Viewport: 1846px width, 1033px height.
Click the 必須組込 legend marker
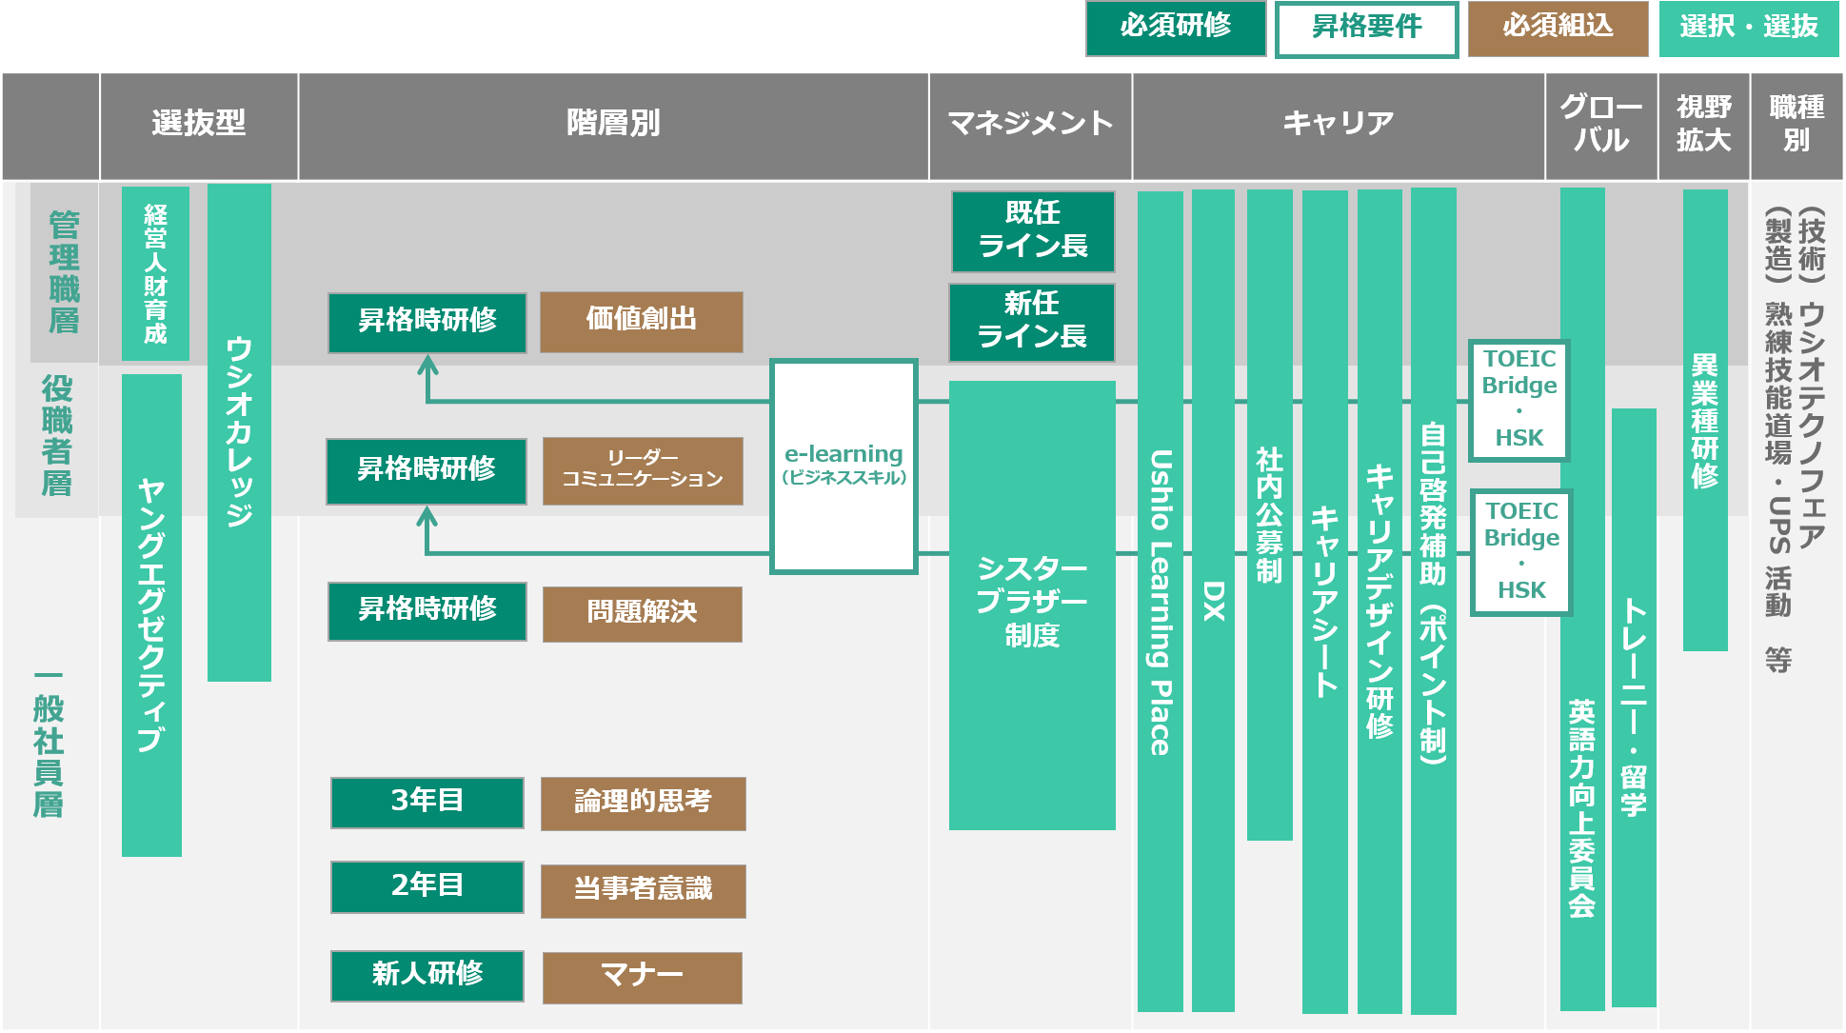pos(1558,29)
